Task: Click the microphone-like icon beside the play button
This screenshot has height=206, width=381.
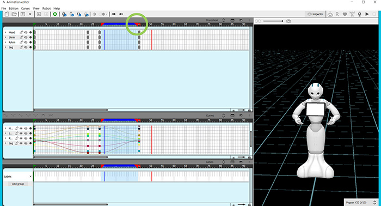Action: 360,14
